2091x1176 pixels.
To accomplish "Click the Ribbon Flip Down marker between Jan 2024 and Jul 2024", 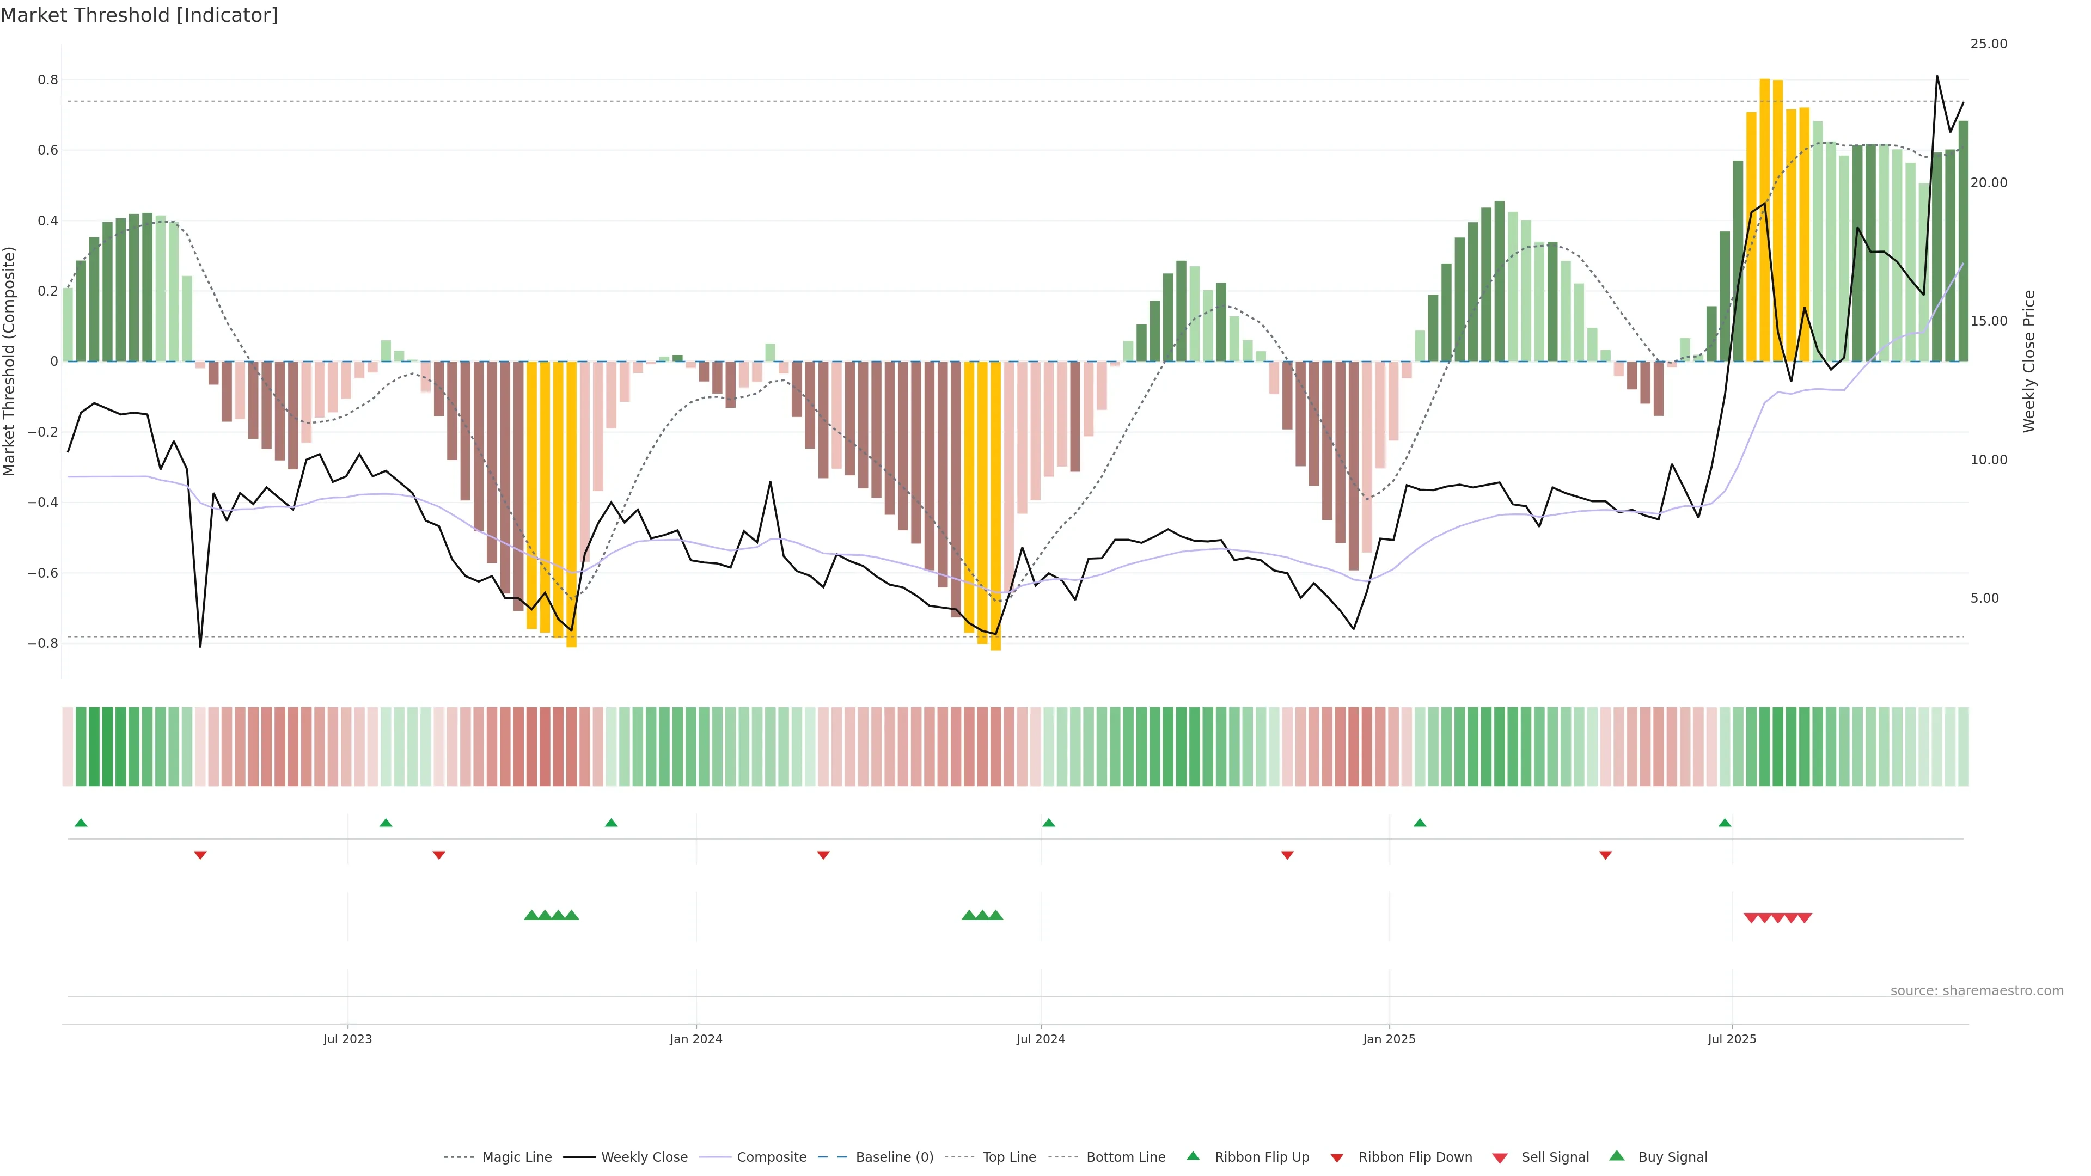I will click(823, 855).
